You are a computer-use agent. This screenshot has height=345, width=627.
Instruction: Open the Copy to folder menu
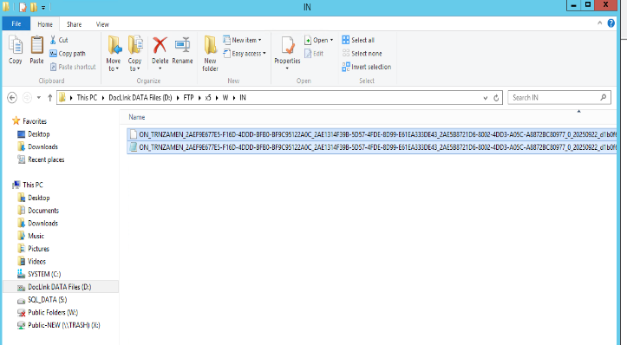pos(134,54)
